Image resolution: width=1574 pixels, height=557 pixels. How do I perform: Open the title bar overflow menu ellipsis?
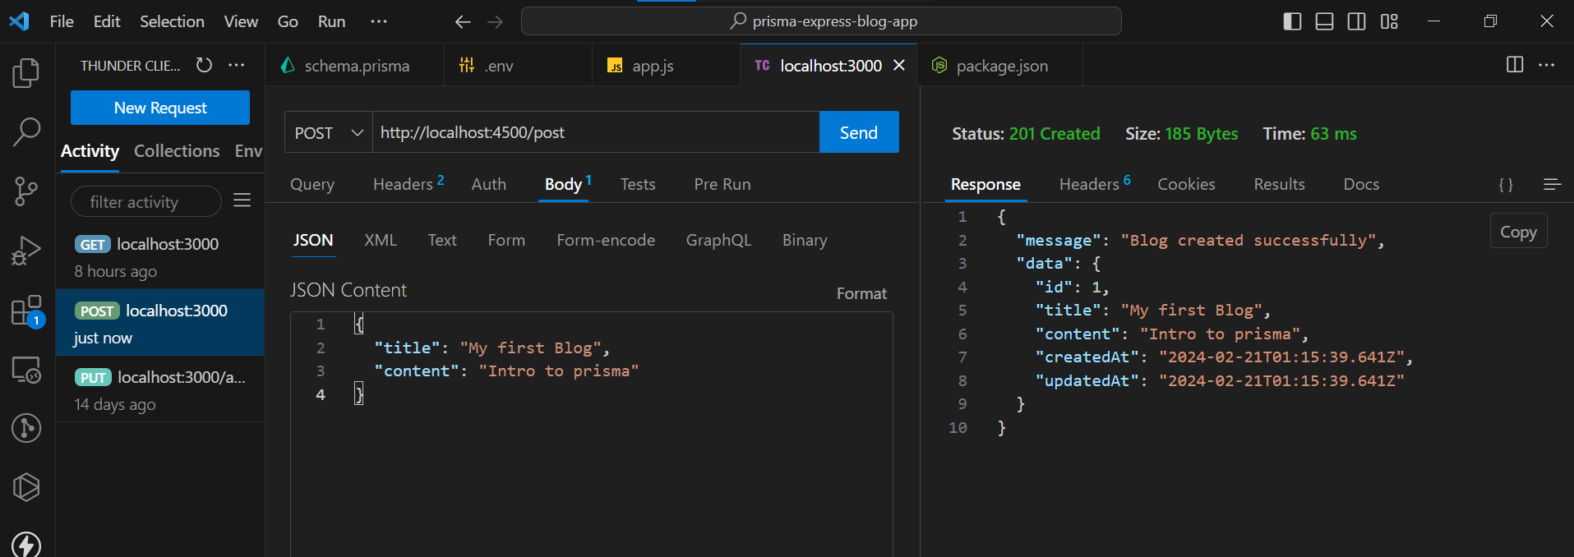(379, 21)
